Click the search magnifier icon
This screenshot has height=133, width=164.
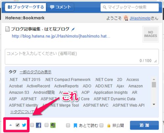pos(105,7)
